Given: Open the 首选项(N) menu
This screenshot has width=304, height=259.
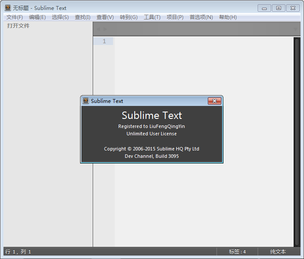Looking at the screenshot, I should (x=201, y=17).
